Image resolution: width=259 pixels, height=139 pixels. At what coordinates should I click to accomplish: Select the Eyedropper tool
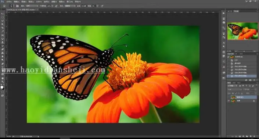point(3,31)
